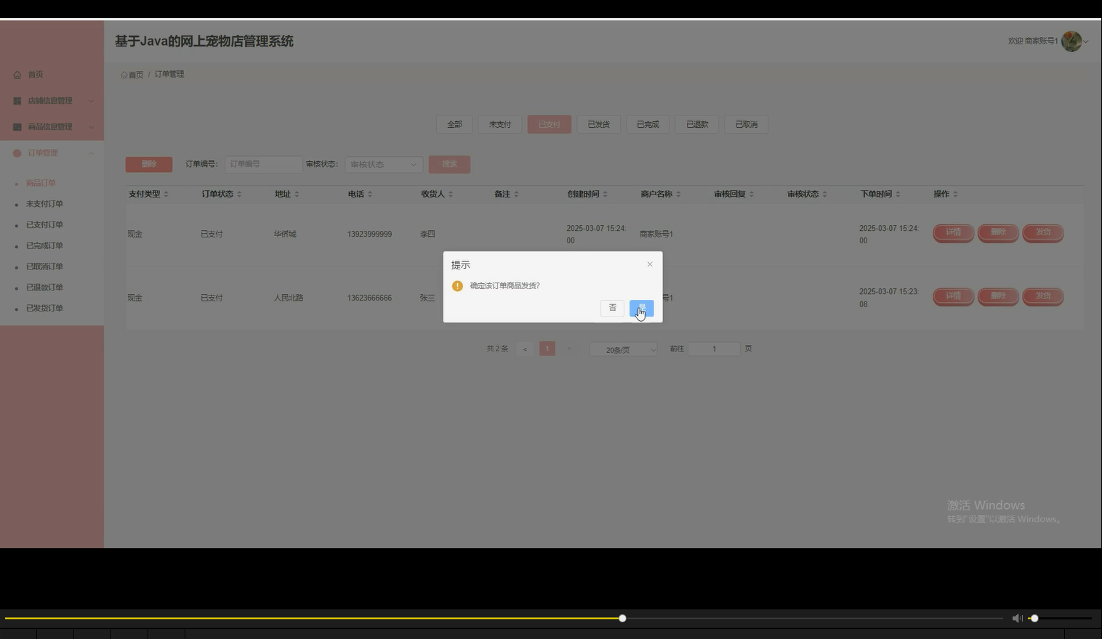The width and height of the screenshot is (1102, 639).
Task: Click address cell 人民北路
Action: [x=289, y=298]
